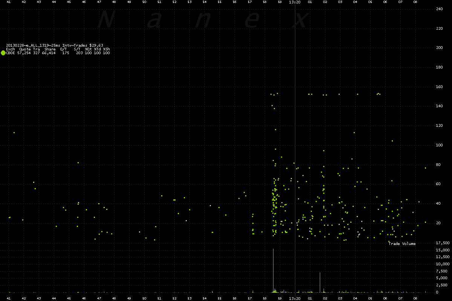Click the share count value "66,414"
The height and width of the screenshot is (301, 452).
pyautogui.click(x=49, y=53)
